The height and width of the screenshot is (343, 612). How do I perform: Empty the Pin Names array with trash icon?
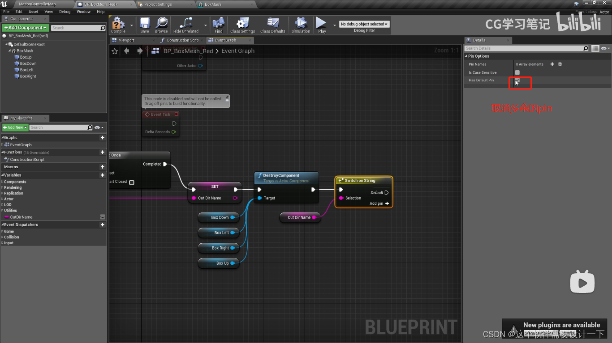tap(560, 64)
